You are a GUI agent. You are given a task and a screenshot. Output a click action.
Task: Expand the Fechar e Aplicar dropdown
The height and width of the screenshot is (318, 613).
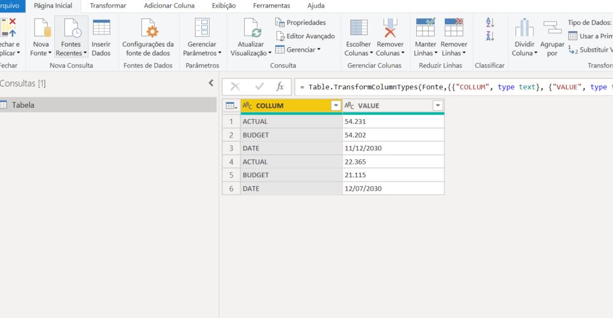tap(18, 53)
